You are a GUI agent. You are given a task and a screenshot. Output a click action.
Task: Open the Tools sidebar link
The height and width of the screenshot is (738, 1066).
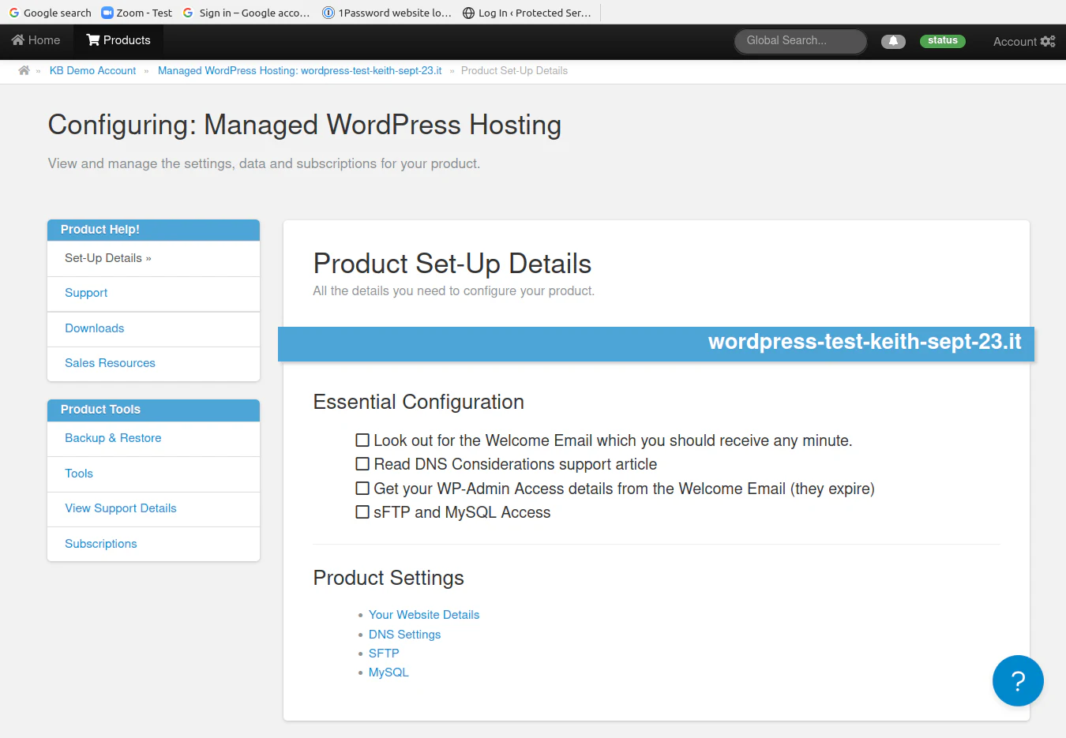tap(153, 474)
